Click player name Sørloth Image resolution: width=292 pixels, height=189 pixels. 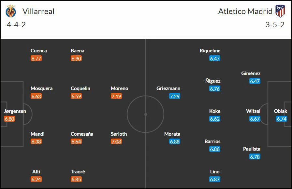pos(119,134)
